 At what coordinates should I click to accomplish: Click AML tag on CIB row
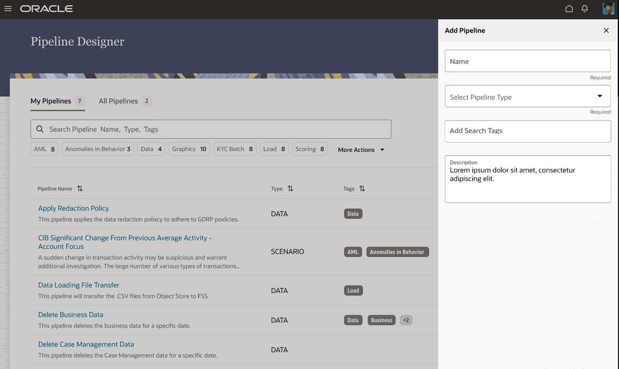pyautogui.click(x=353, y=252)
